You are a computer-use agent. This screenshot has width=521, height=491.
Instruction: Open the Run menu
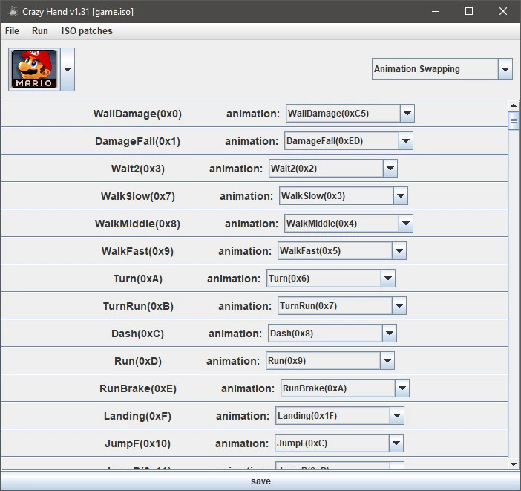40,31
